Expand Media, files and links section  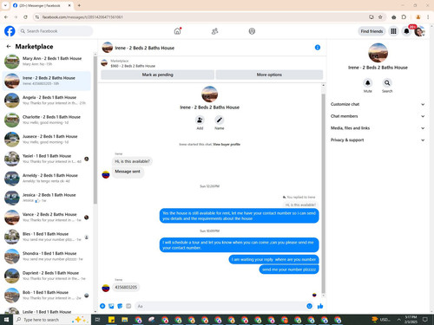tap(378, 128)
